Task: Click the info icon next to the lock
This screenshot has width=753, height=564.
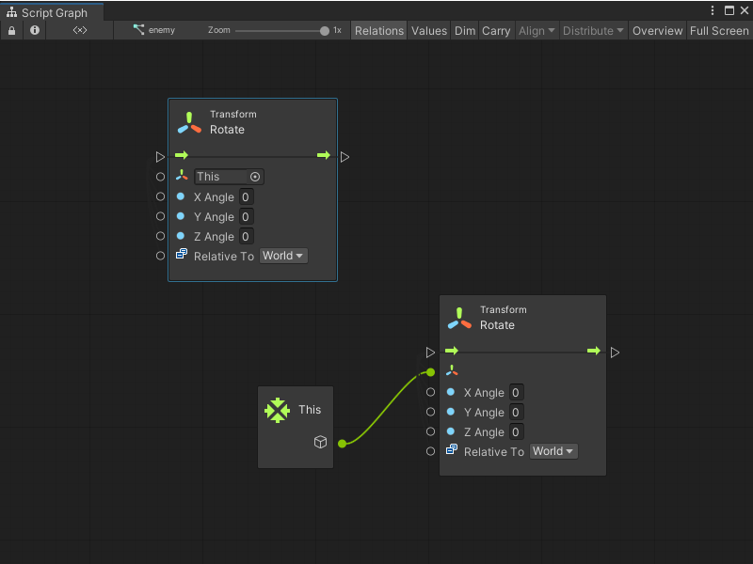Action: tap(34, 30)
